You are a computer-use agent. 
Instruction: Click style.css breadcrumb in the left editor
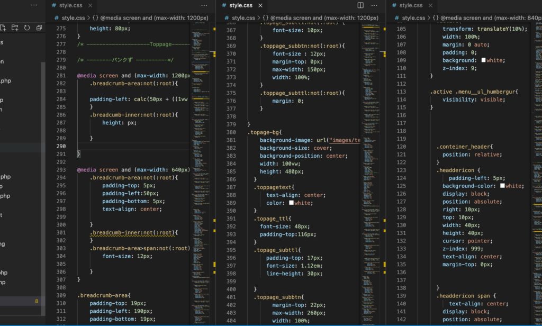click(73, 17)
